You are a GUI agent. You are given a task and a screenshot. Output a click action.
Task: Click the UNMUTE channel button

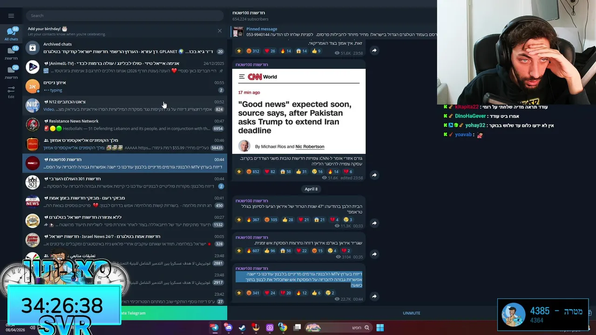tap(412, 313)
